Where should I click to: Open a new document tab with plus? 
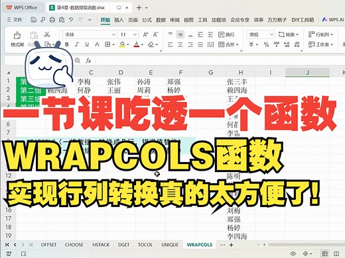coord(139,8)
